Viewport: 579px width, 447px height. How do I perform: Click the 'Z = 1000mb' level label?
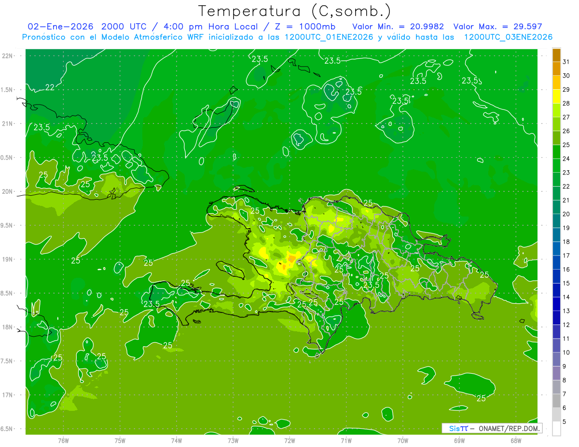304,27
